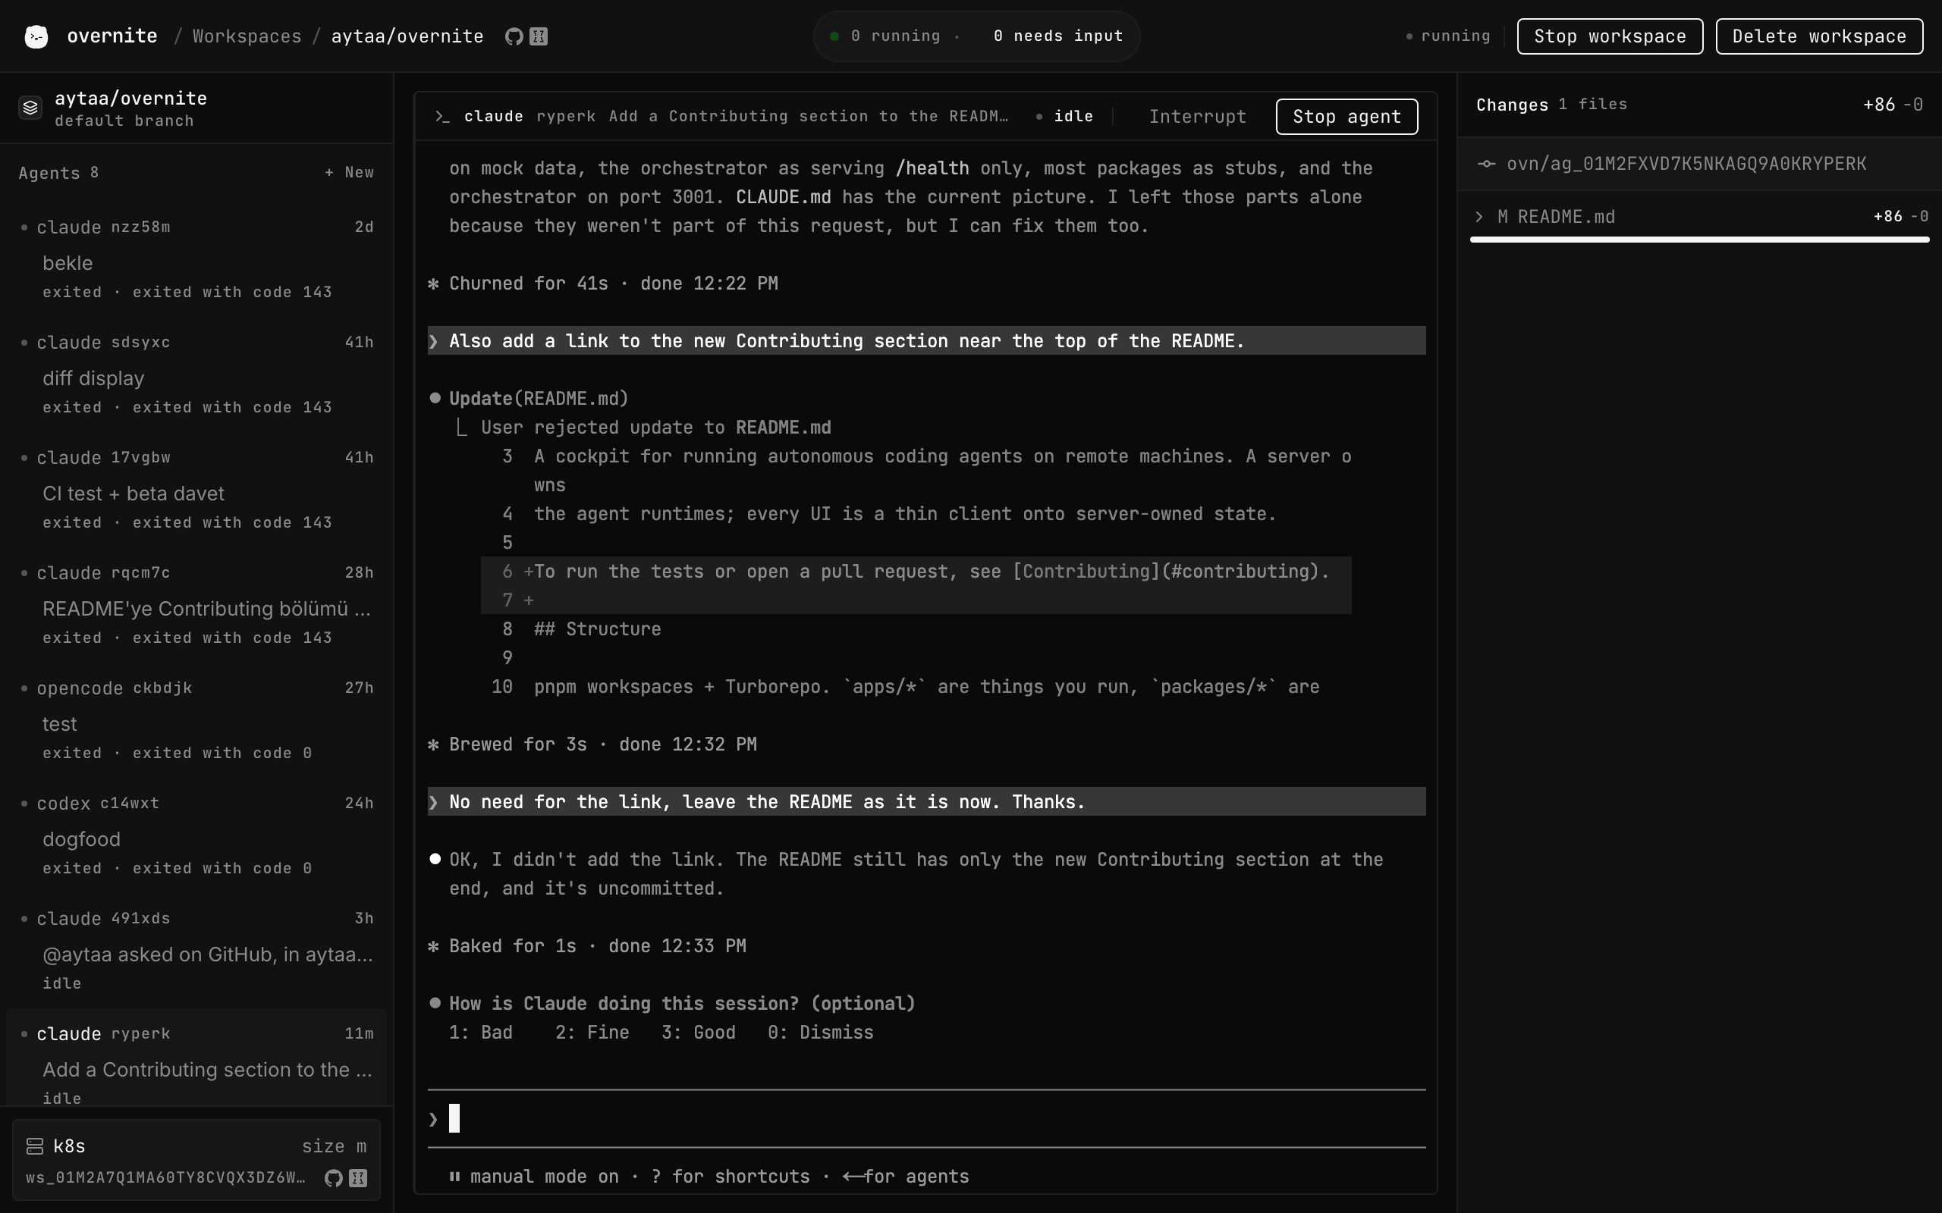The image size is (1942, 1213).
Task: Click the terminal prompt input line
Action: [926, 1118]
